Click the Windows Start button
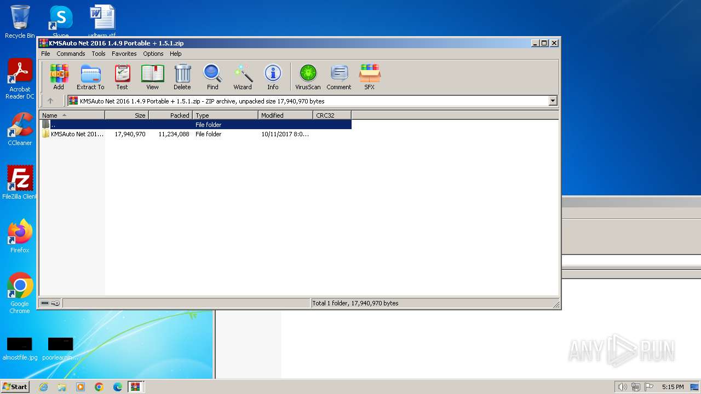701x394 pixels. point(15,387)
